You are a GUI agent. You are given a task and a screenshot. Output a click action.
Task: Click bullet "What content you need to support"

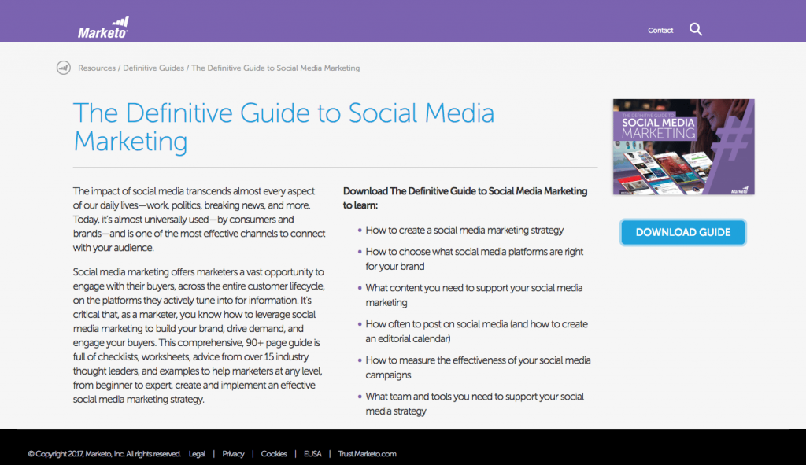click(x=474, y=295)
